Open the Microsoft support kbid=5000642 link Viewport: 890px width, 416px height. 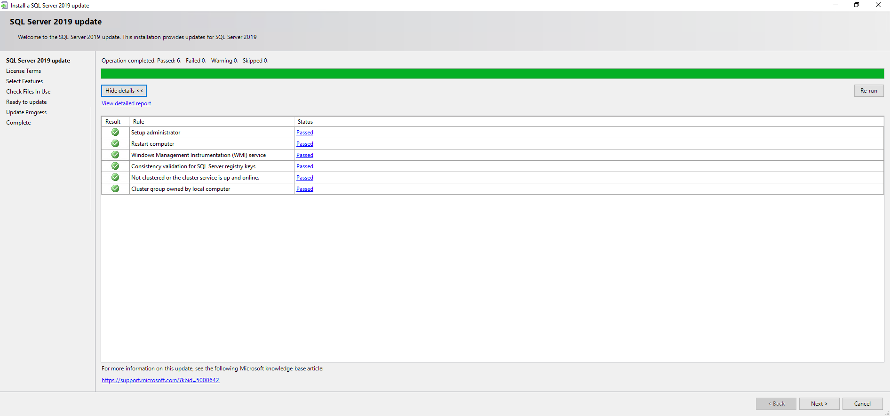tap(160, 380)
